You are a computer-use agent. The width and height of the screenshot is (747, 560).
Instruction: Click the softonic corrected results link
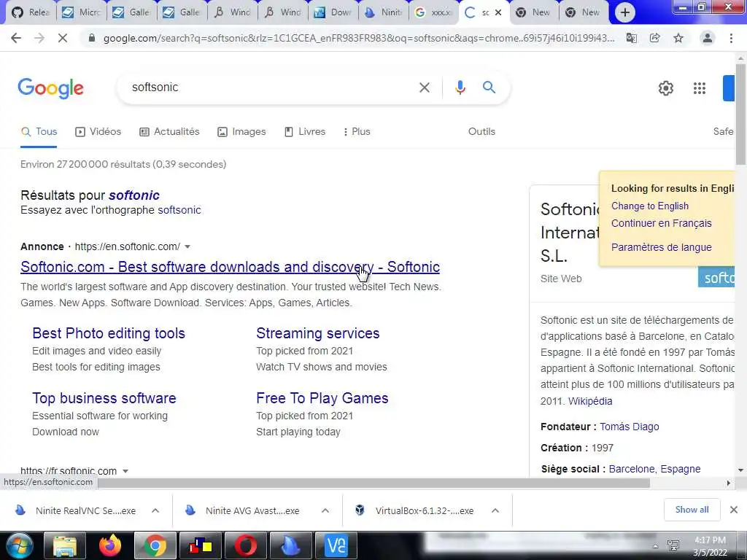[134, 195]
